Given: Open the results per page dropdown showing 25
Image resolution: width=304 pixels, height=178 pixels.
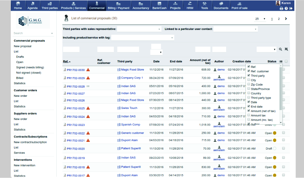Looking at the screenshot, I should click(260, 19).
